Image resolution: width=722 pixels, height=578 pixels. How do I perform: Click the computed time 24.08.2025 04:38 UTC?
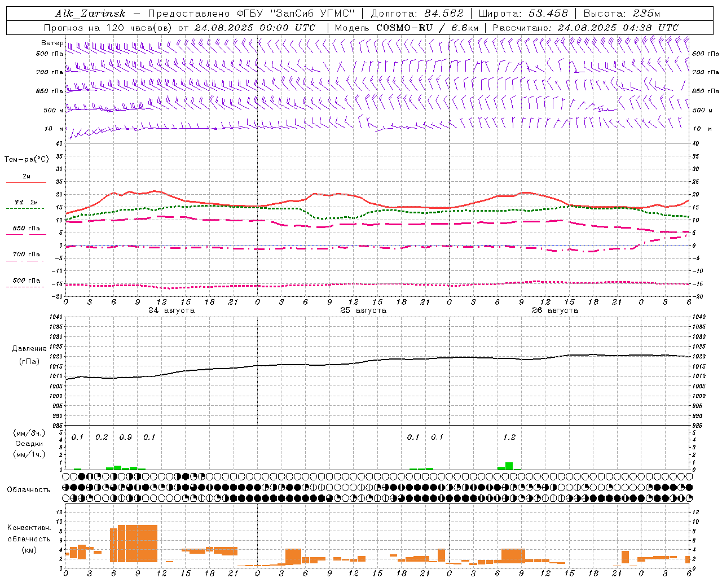[618, 28]
